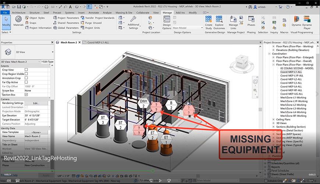Collapse the Coordination node in Project Browser

[x=269, y=54]
